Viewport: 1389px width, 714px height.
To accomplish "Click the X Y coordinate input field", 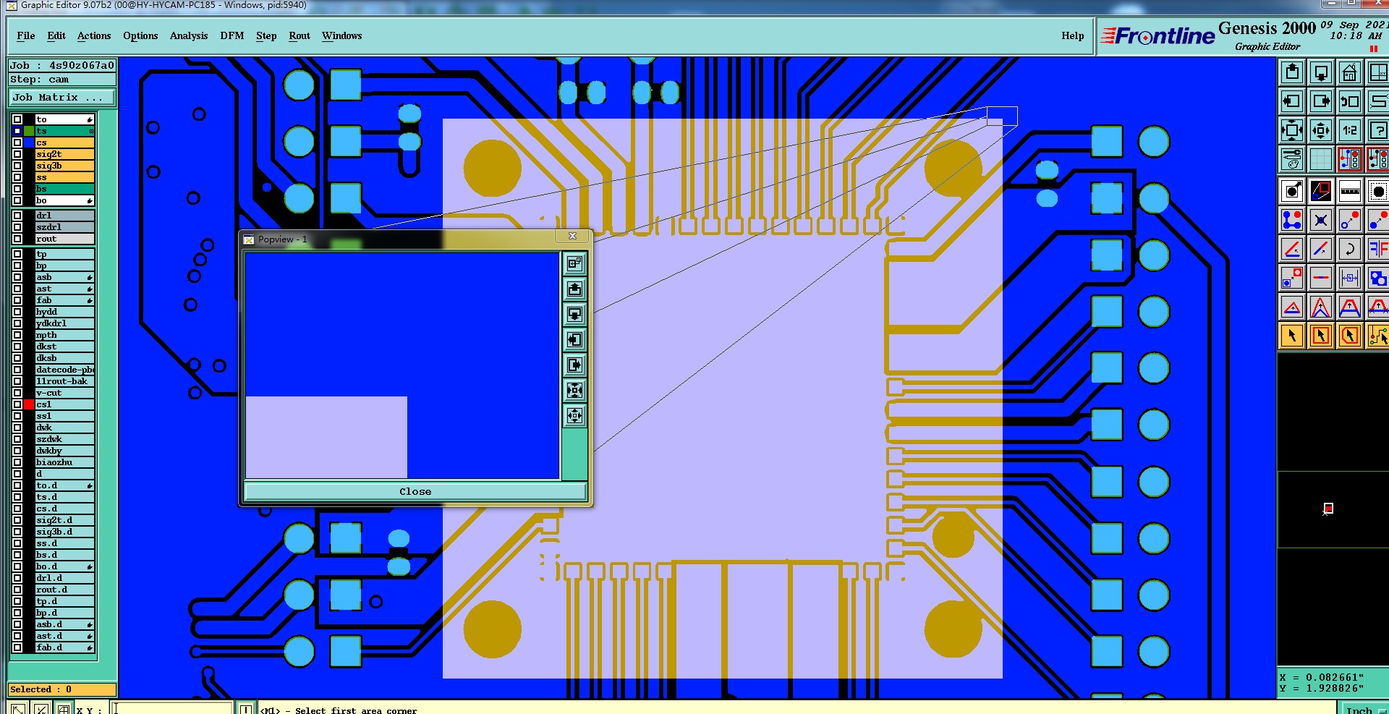I will [x=172, y=708].
